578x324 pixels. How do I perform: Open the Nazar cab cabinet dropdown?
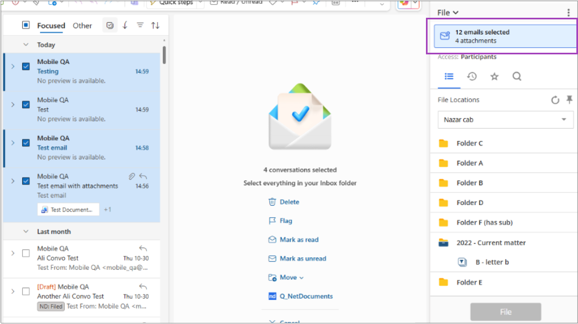(505, 119)
